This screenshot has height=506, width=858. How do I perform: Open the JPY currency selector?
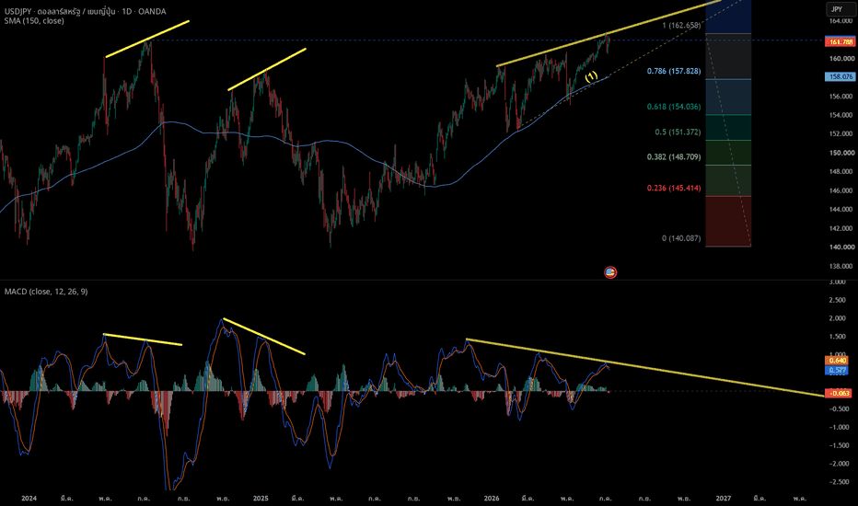837,9
